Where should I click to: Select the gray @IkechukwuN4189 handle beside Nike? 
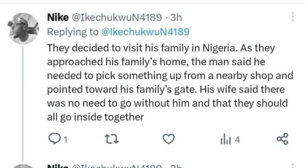[x=117, y=18]
